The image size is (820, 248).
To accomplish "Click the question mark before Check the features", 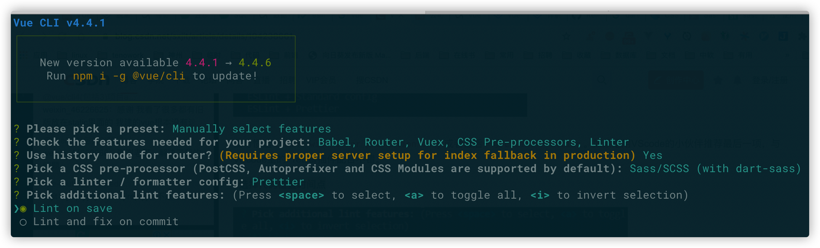I will [x=17, y=142].
